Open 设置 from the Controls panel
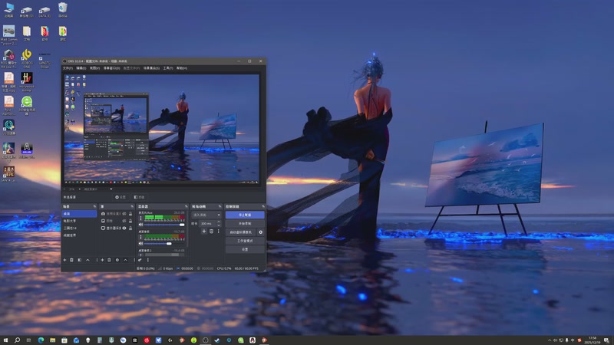The height and width of the screenshot is (345, 614). coord(245,249)
